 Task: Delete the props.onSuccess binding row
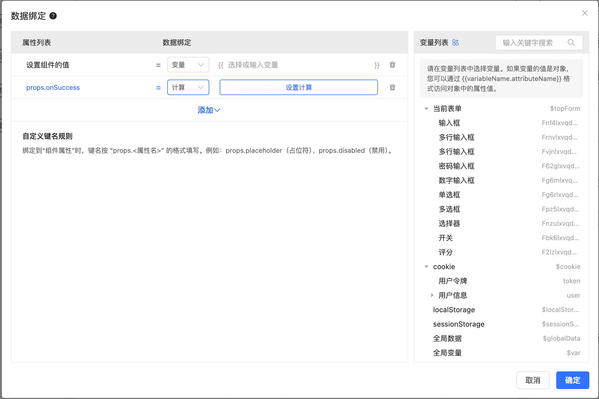point(392,87)
